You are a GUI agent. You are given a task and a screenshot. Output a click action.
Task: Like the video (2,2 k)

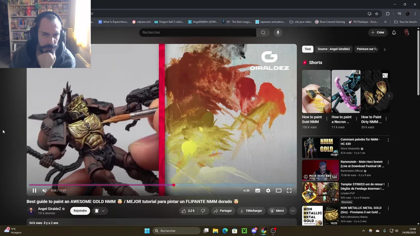[188, 211]
